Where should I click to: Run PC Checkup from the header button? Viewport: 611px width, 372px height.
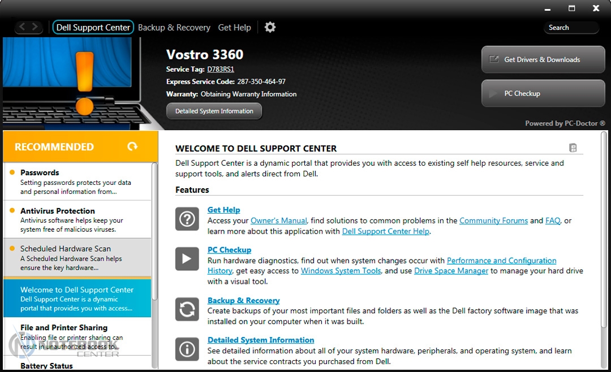[x=543, y=94]
